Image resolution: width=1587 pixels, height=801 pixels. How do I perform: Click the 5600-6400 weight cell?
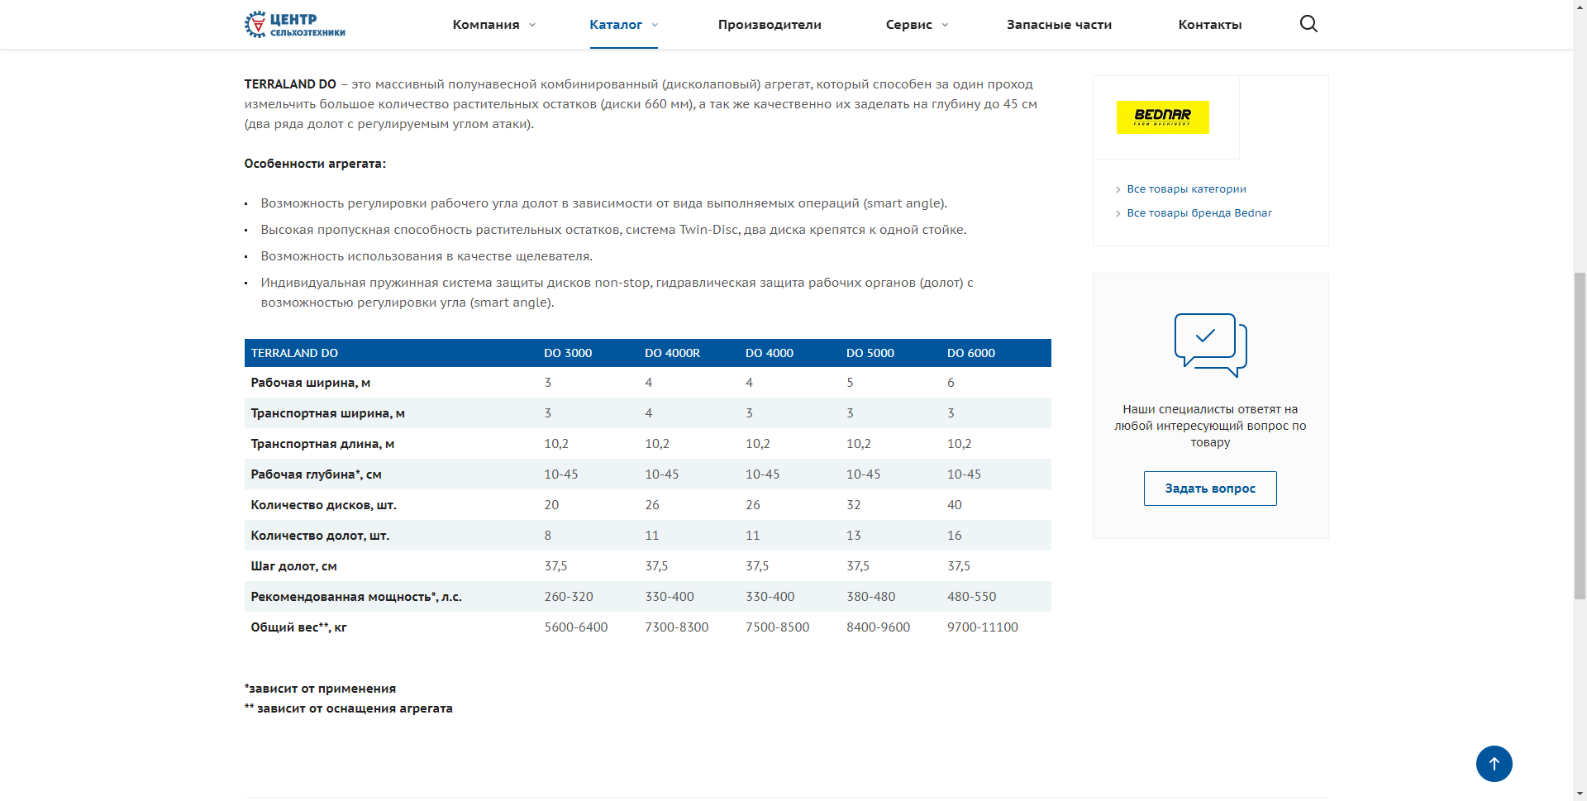click(576, 627)
